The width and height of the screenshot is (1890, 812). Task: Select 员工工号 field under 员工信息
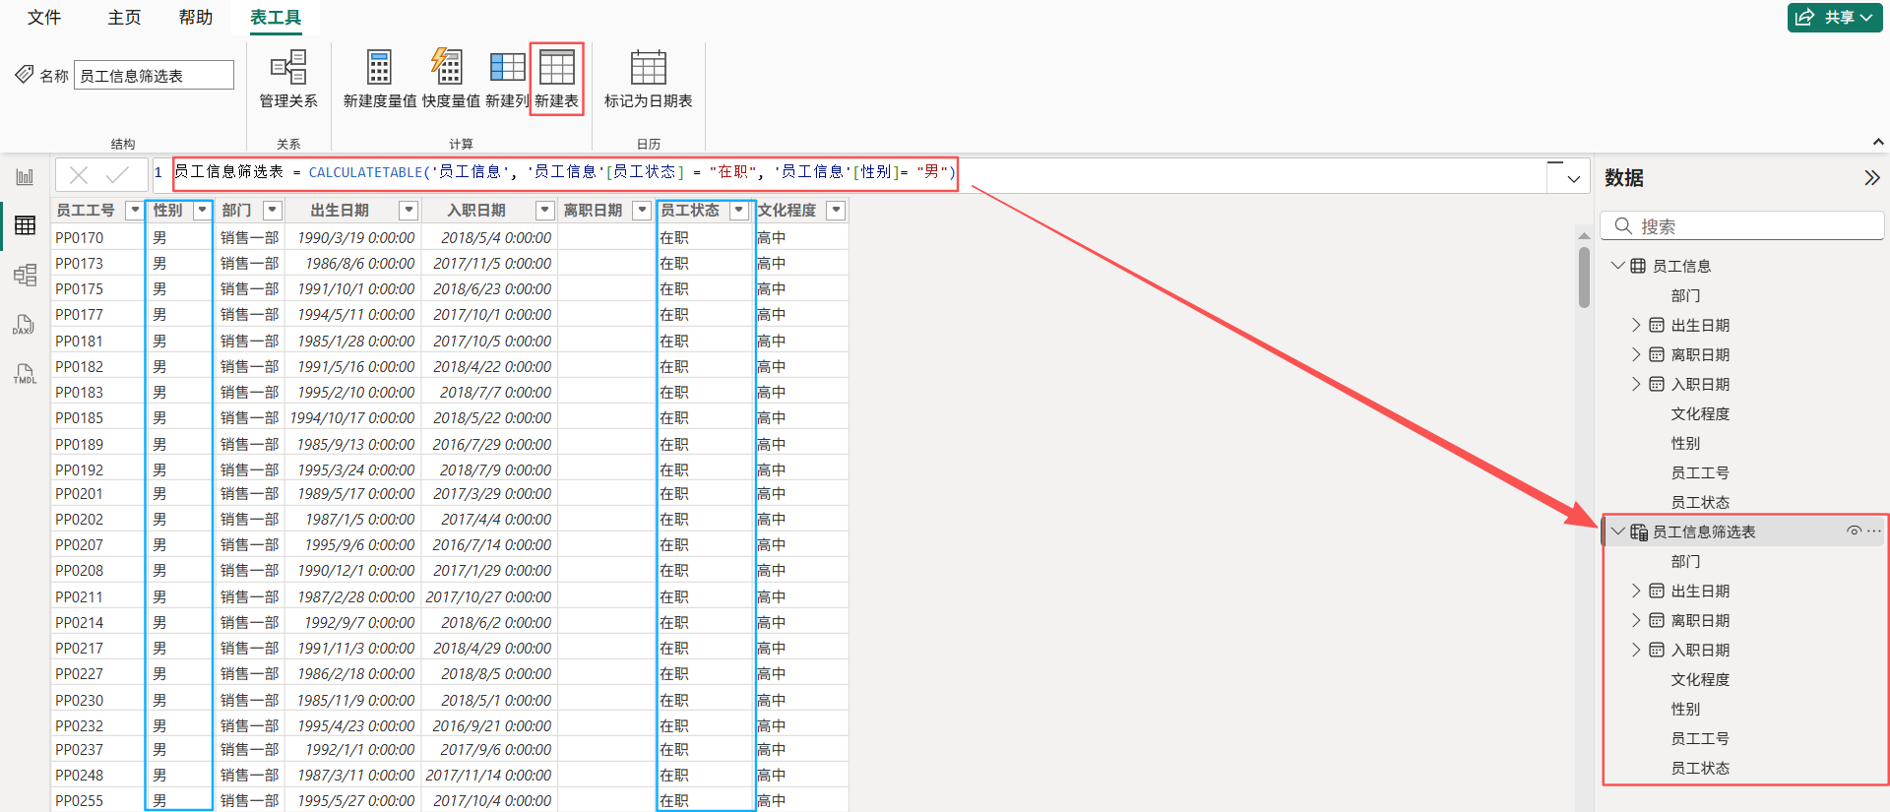(1700, 472)
